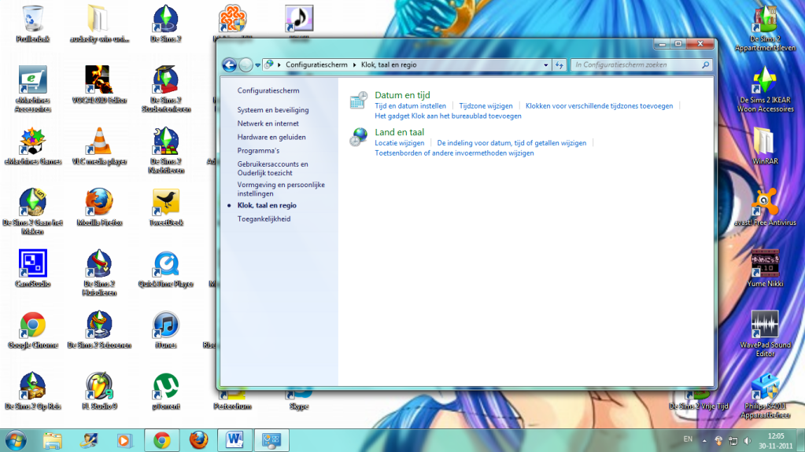Open the avast! Free Antivirus desktop icon

764,203
